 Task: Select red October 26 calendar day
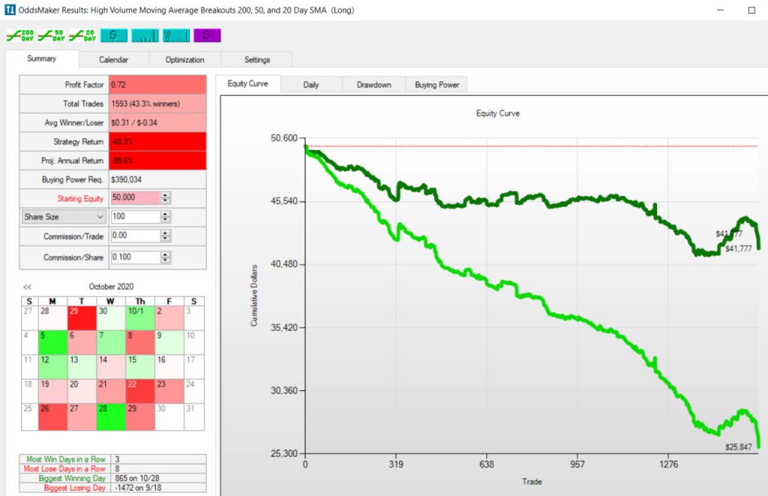52,417
